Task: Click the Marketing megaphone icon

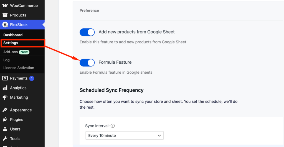Action: [x=5, y=97]
